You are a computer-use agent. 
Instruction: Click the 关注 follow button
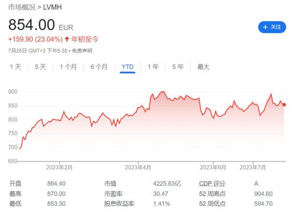point(272,27)
